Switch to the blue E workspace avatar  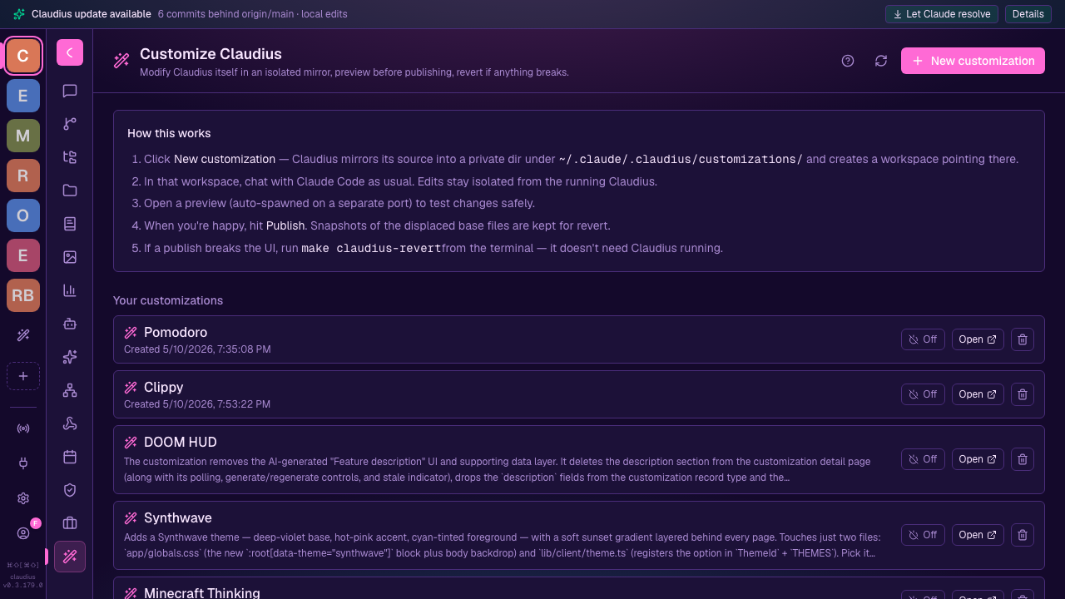23,96
